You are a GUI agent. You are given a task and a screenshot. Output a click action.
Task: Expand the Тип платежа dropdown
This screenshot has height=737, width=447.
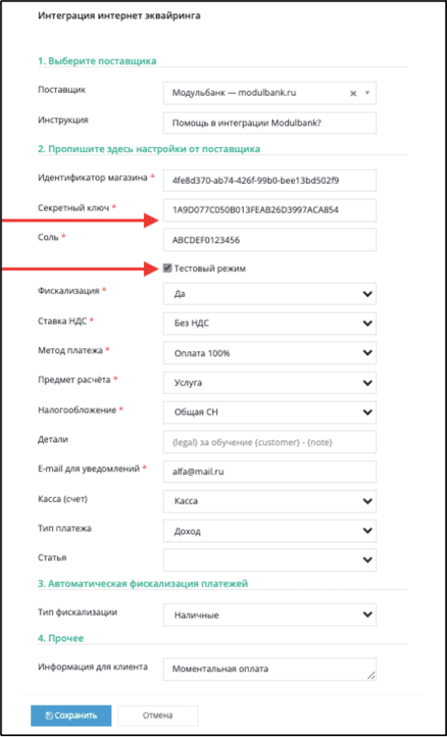click(x=270, y=530)
